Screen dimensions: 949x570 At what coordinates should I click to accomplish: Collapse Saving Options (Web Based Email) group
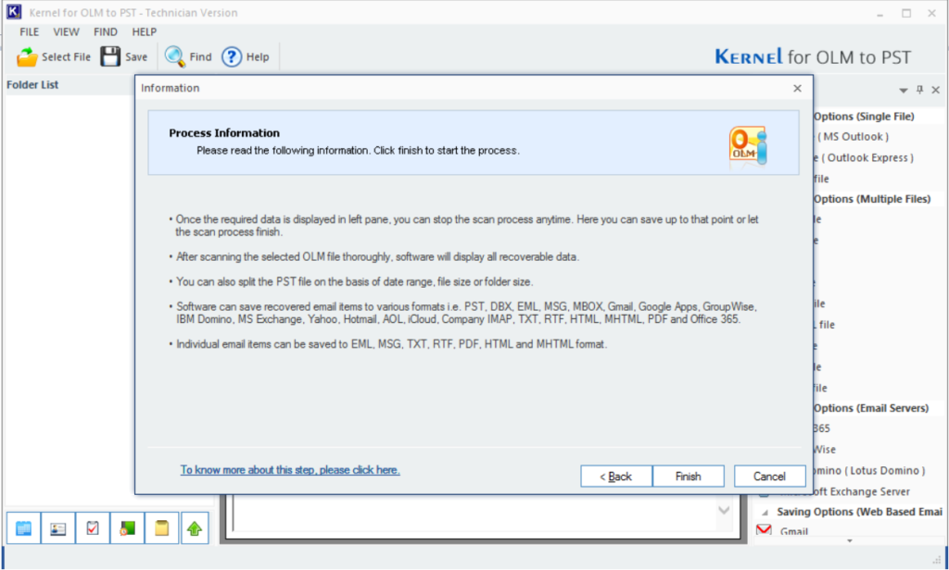pos(766,512)
